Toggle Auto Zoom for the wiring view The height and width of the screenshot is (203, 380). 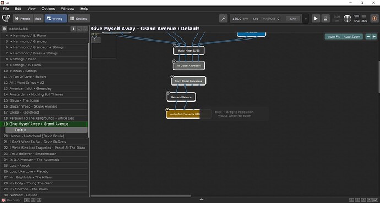(352, 36)
